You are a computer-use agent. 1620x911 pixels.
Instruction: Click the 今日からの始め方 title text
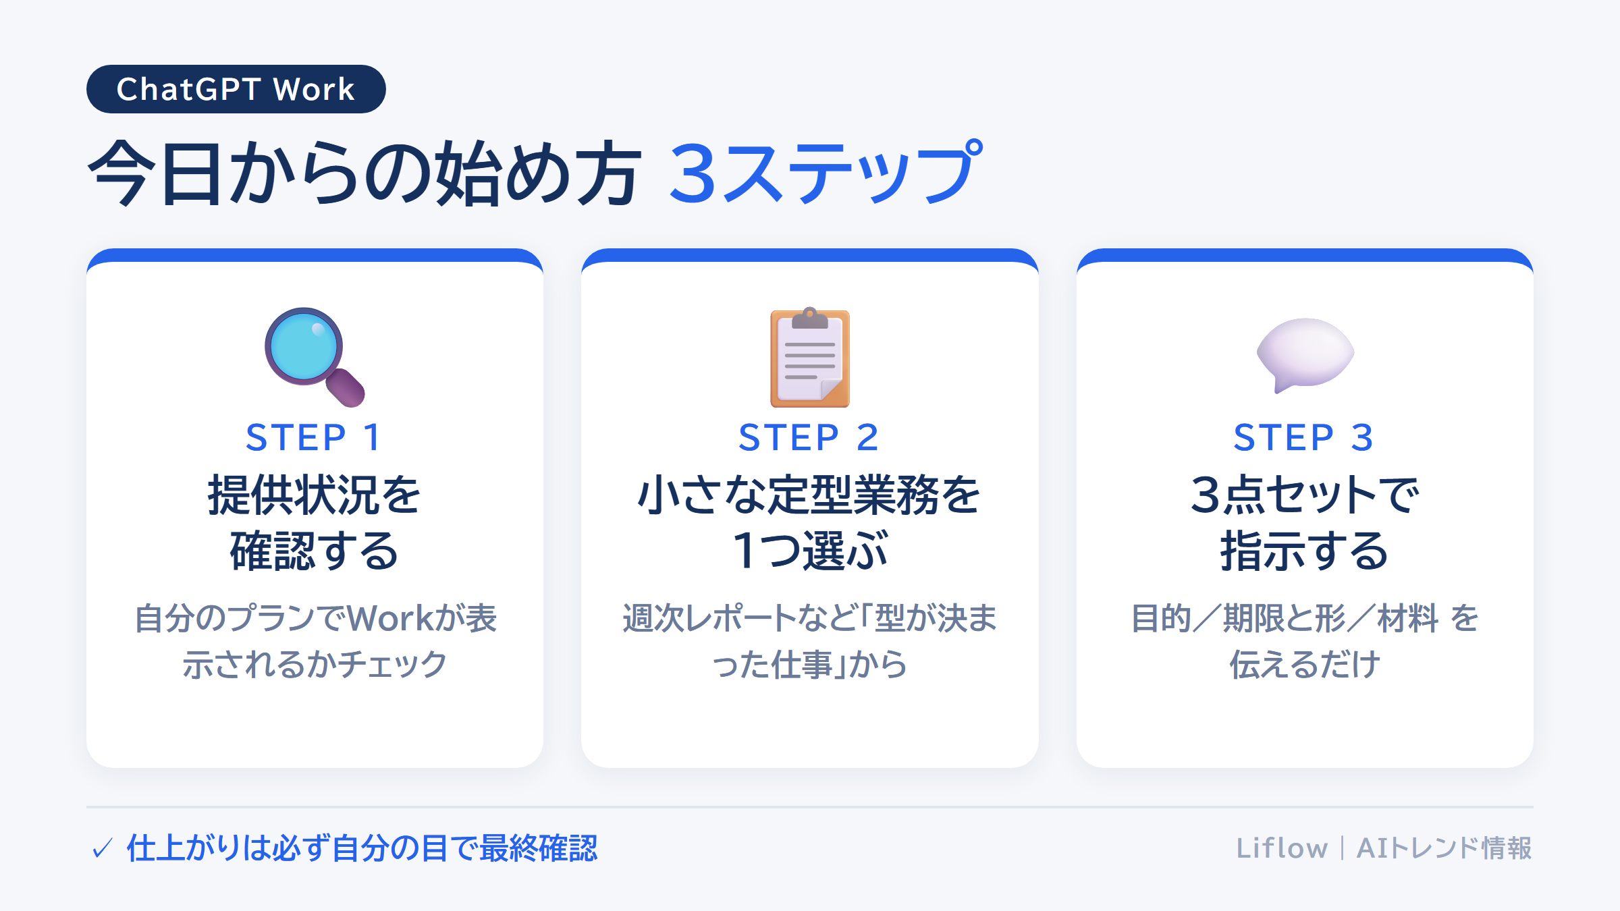364,173
